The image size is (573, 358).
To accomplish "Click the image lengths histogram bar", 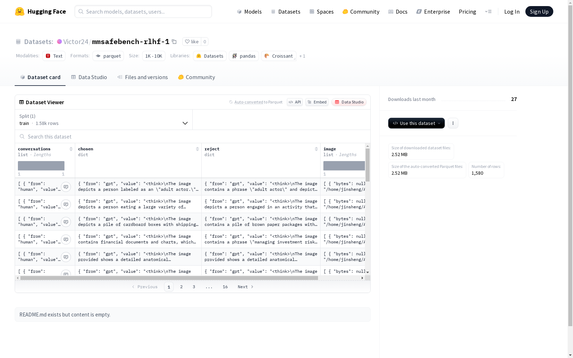I will 344,166.
